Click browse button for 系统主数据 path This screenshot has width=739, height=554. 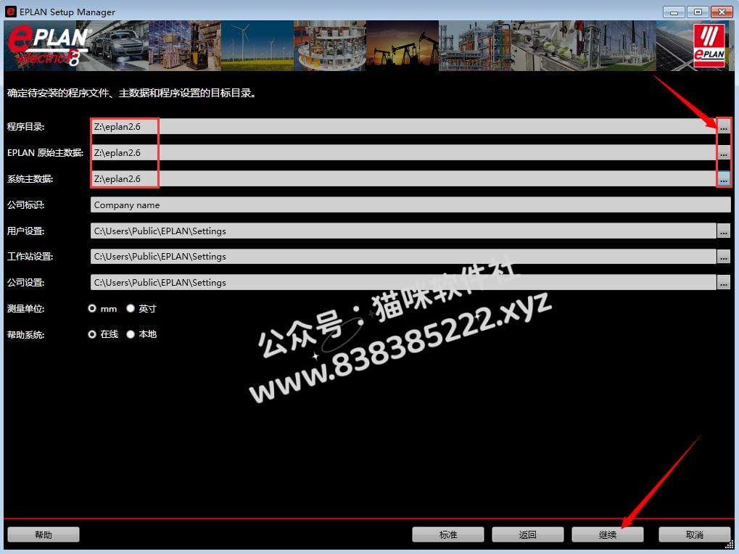pos(724,179)
